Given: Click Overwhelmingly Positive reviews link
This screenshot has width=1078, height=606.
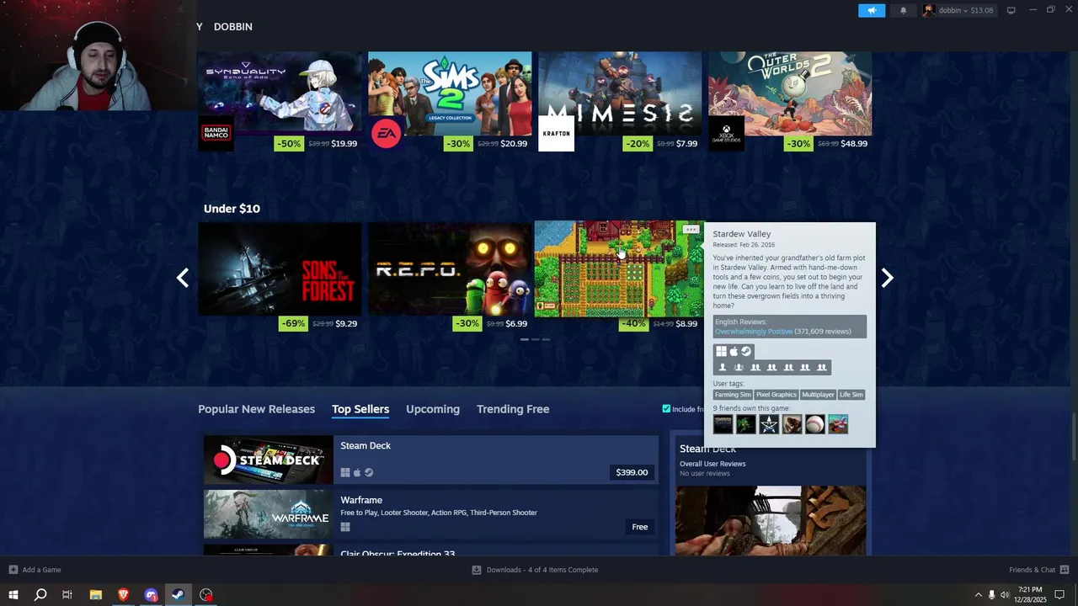Looking at the screenshot, I should tap(753, 332).
